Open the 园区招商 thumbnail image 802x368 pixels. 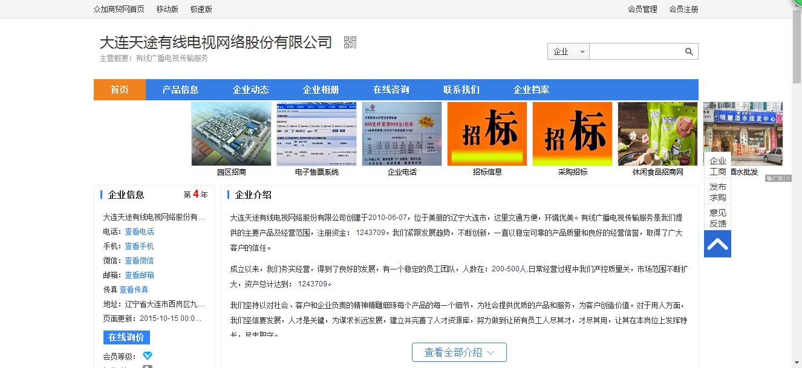point(231,134)
